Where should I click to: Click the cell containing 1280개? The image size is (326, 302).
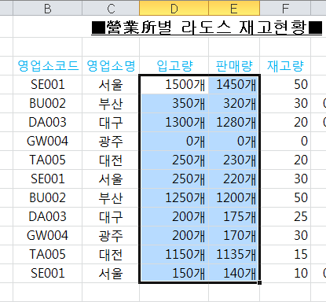(234, 122)
